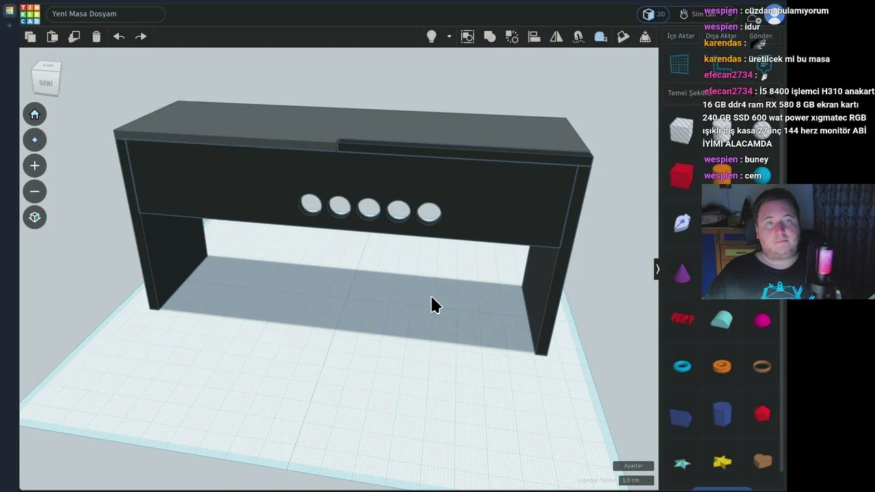This screenshot has width=875, height=492.
Task: Pick the brown ring shape
Action: coord(762,367)
